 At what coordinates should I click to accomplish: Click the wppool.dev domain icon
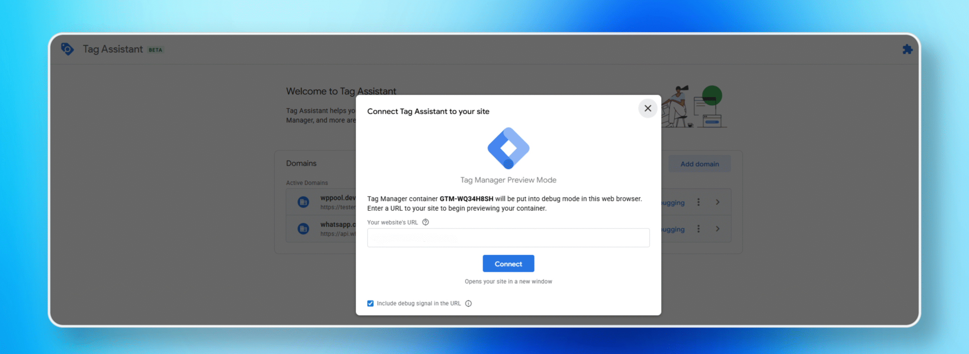(303, 202)
